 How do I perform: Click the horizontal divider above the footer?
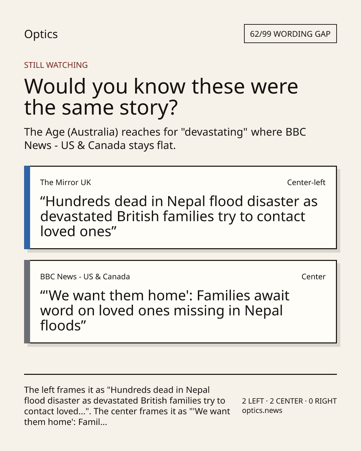180,374
